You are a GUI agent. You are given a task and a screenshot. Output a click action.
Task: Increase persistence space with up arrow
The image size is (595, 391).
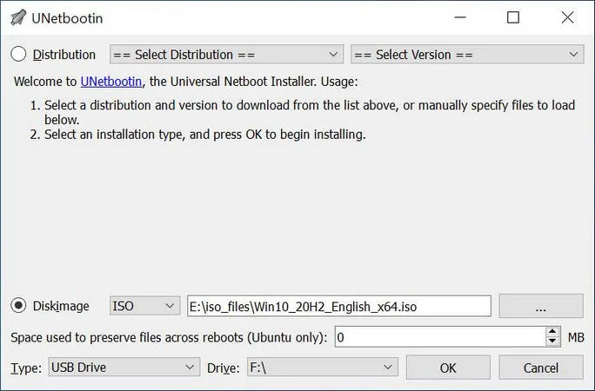[553, 332]
